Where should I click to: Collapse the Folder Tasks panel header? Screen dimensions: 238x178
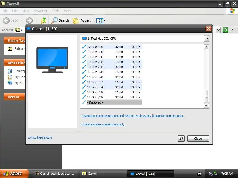pos(14,40)
